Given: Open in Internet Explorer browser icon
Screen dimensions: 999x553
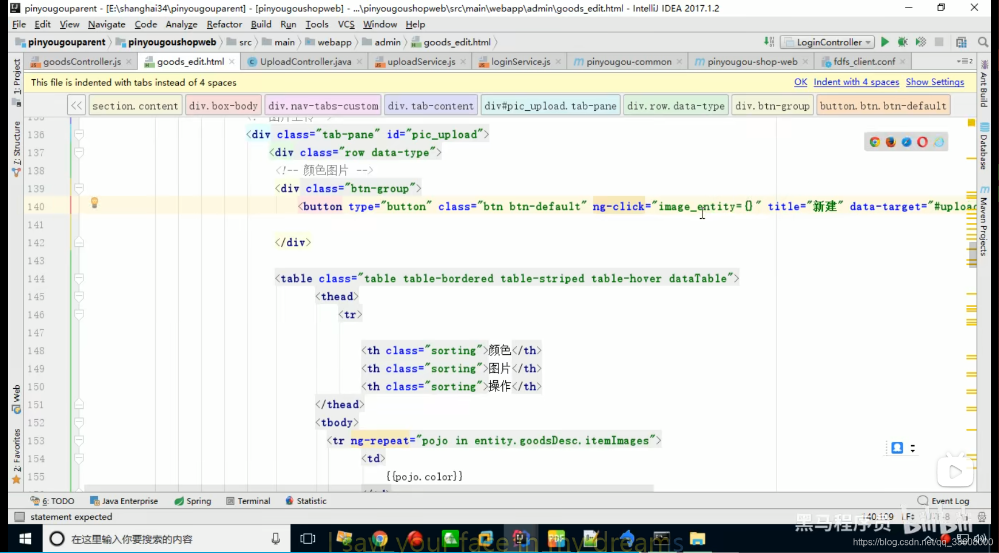Looking at the screenshot, I should (939, 142).
